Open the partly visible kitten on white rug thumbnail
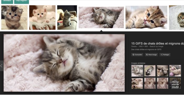Screen dimensions: 184x95 tap(176, 17)
